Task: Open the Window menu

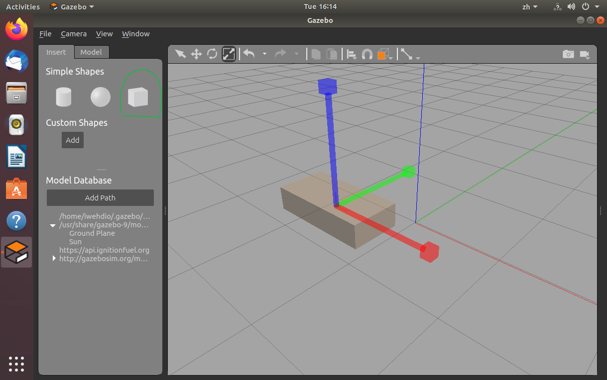Action: pyautogui.click(x=136, y=34)
